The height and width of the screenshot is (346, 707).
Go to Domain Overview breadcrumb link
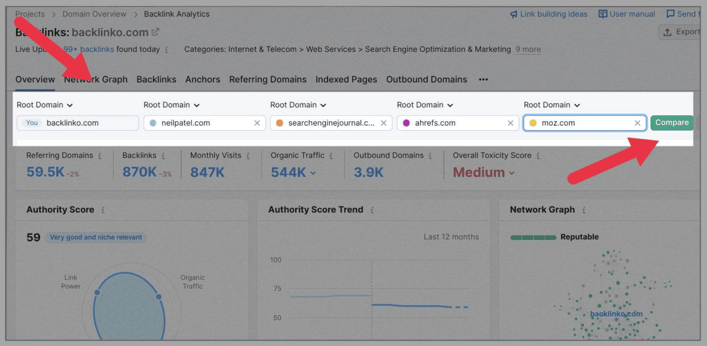pos(94,14)
